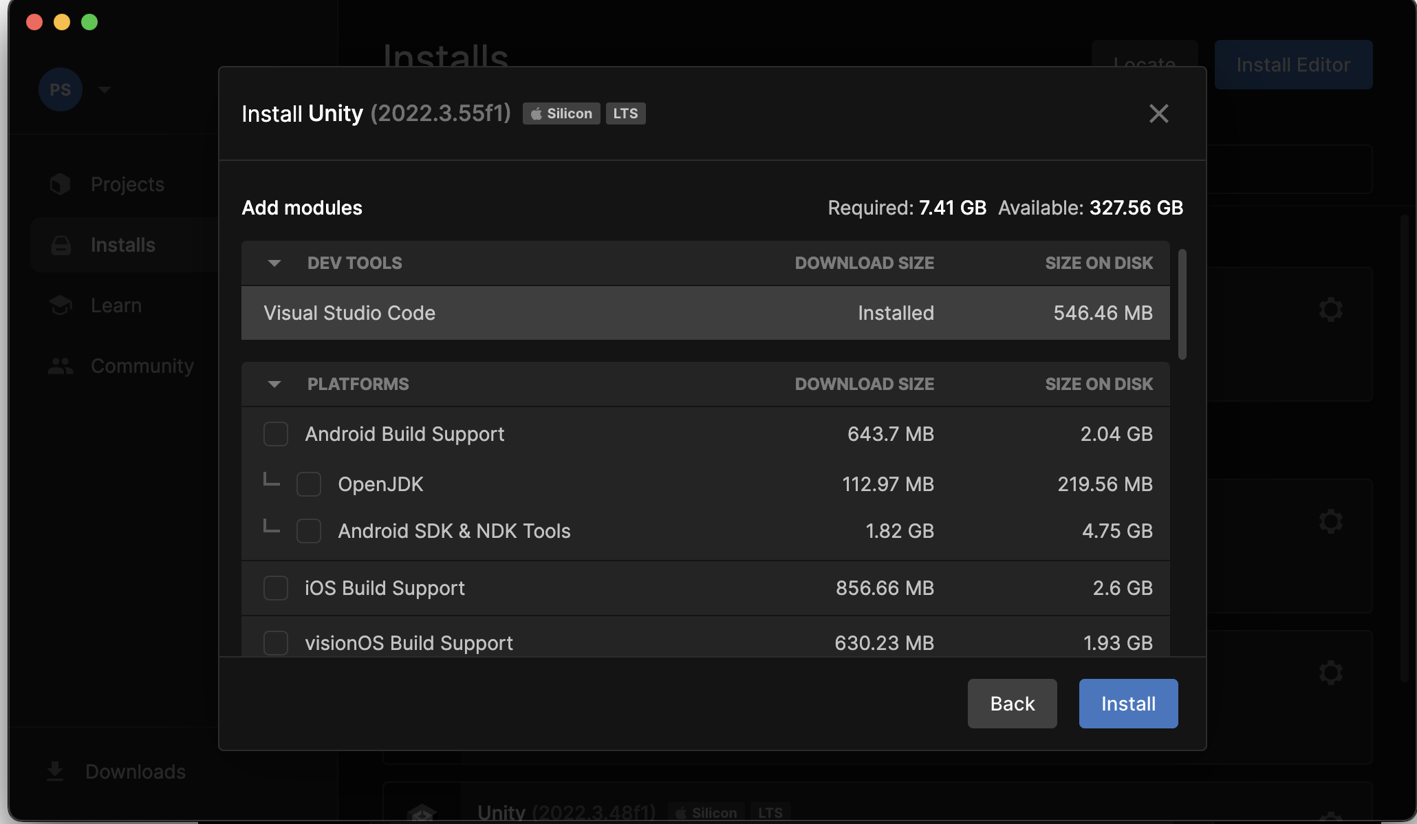1417x824 pixels.
Task: Open the account dropdown arrow next to the PS avatar
Action: 105,89
